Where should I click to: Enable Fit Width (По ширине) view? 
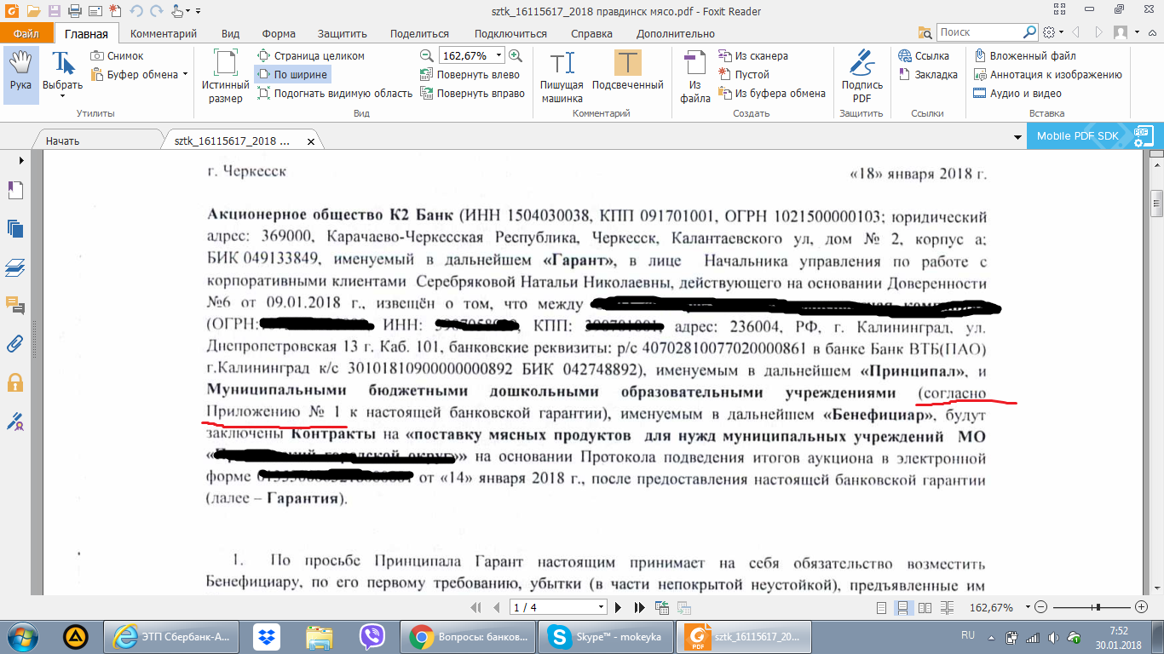292,75
